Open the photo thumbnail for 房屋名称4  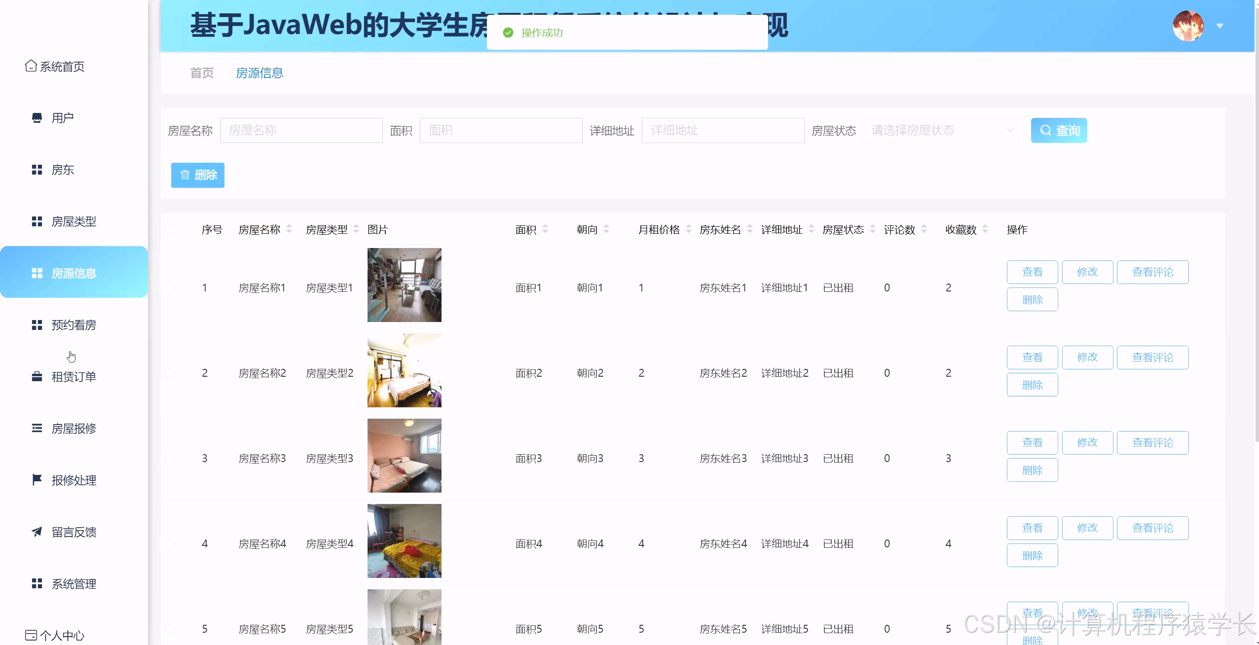coord(405,541)
